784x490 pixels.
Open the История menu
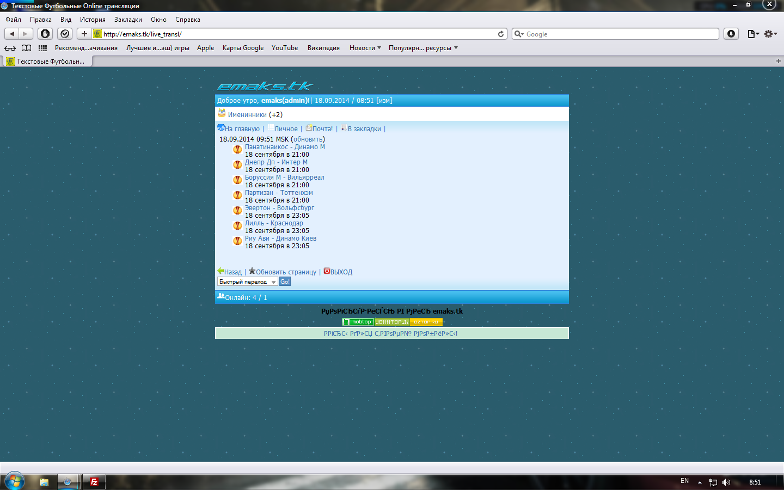[x=93, y=20]
